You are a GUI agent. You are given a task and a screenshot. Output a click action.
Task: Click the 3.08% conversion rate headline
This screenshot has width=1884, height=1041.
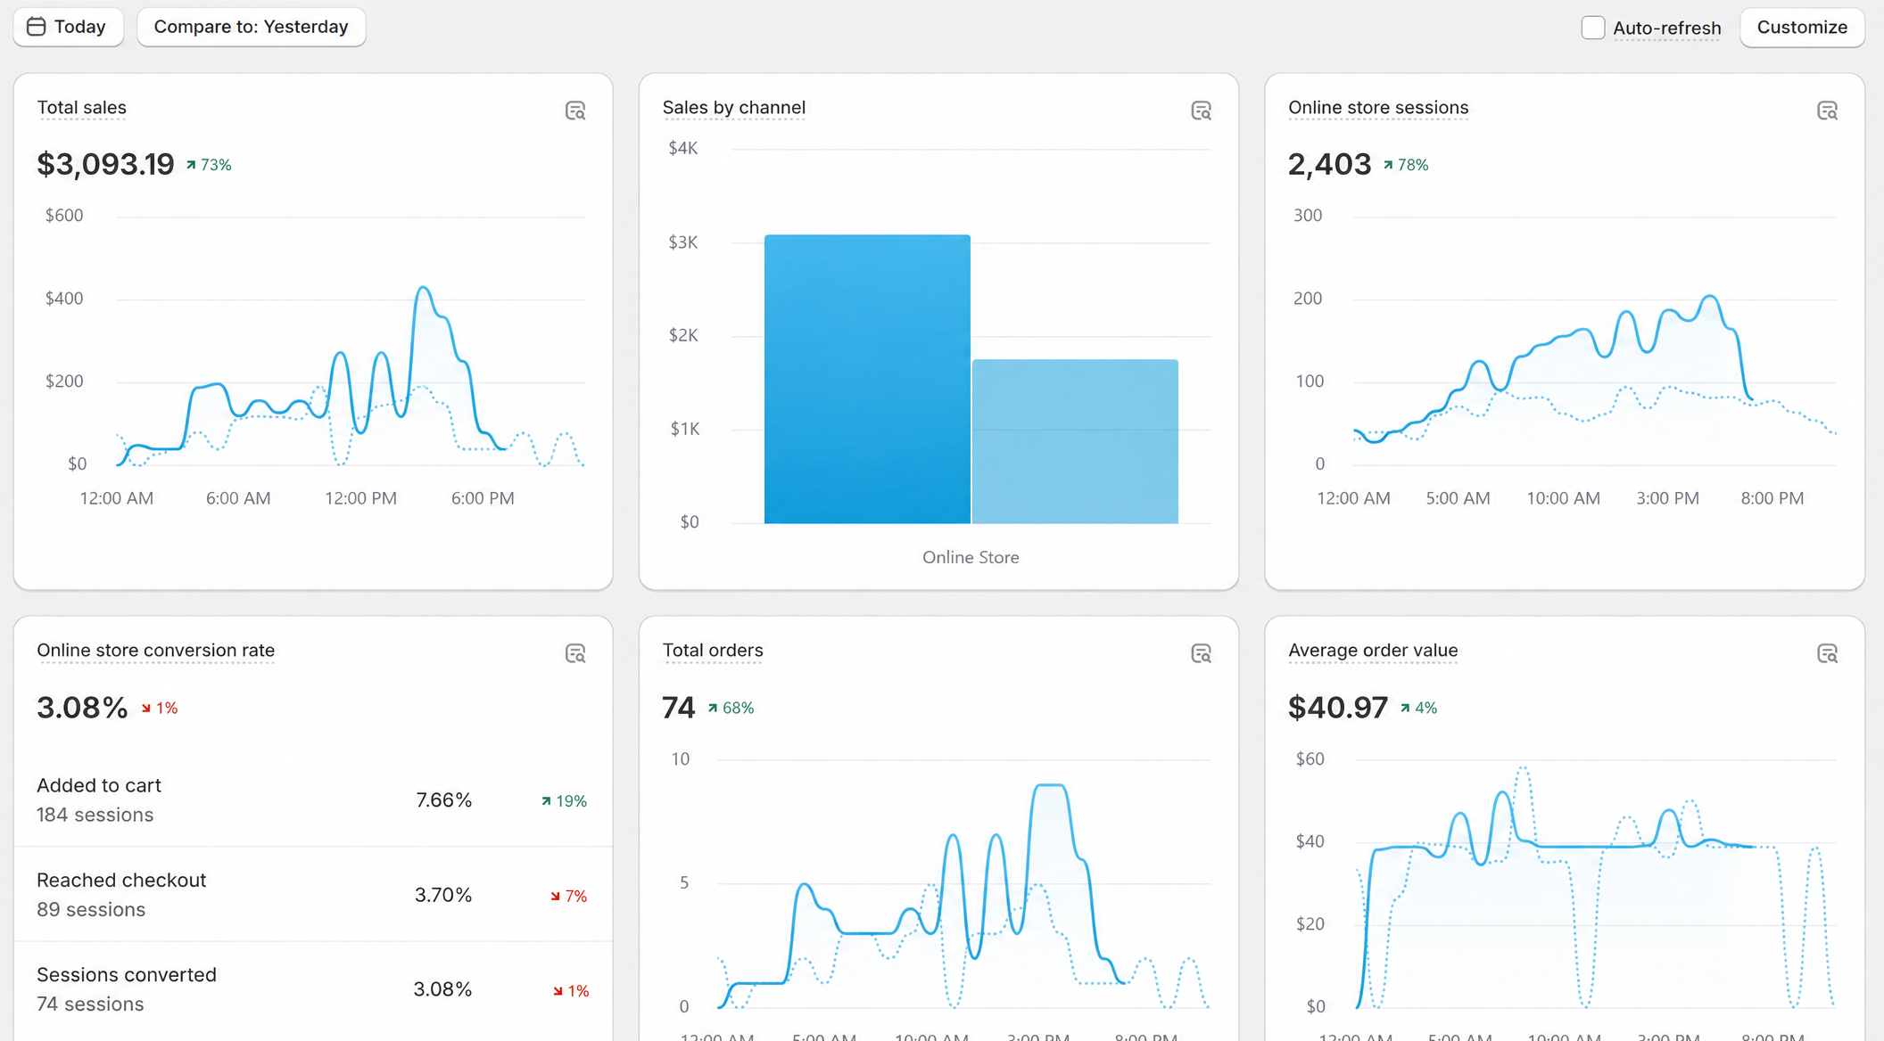point(82,708)
